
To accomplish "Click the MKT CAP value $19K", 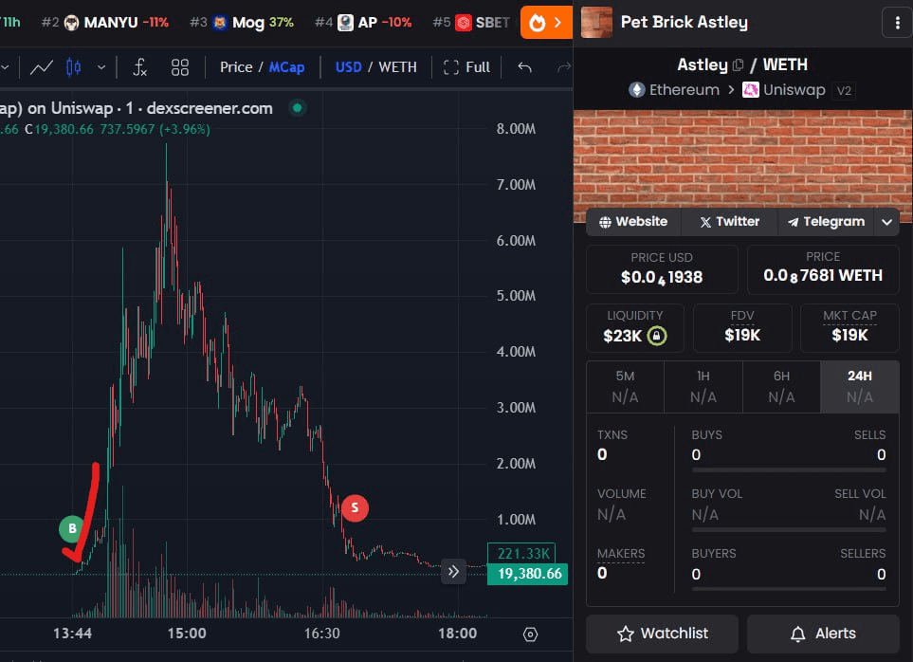I will pos(849,335).
